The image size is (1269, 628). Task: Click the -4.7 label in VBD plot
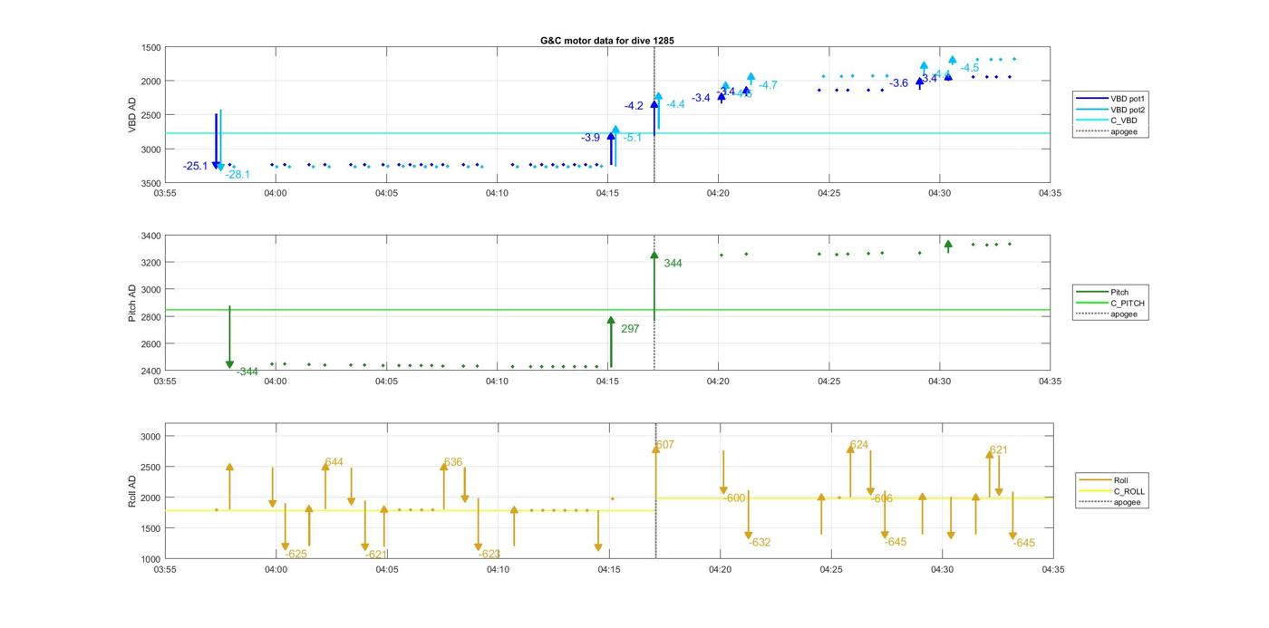click(768, 85)
